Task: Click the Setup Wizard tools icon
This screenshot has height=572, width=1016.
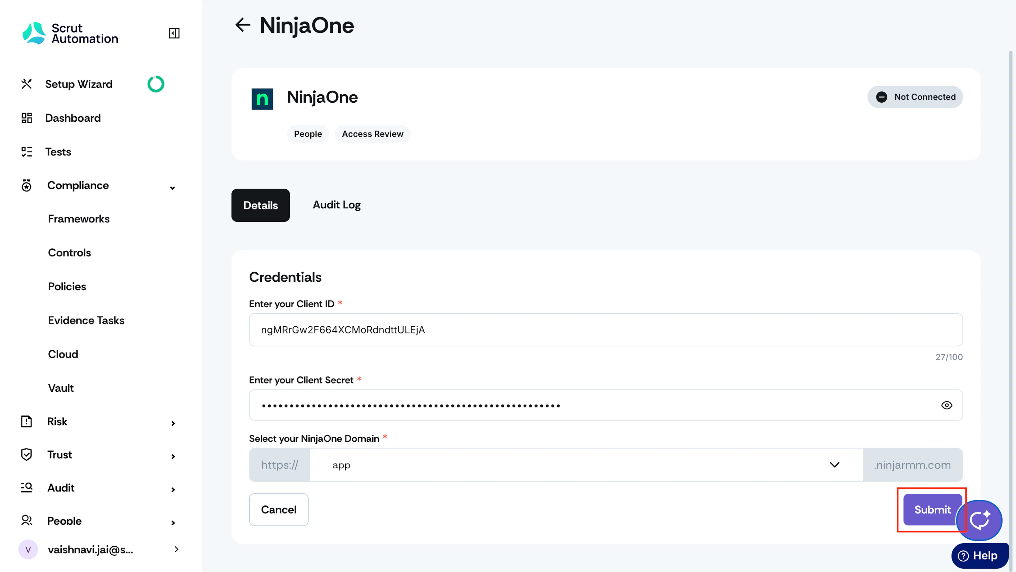Action: [26, 84]
